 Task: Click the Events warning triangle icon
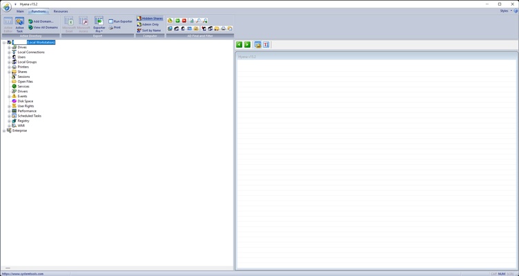pos(14,96)
